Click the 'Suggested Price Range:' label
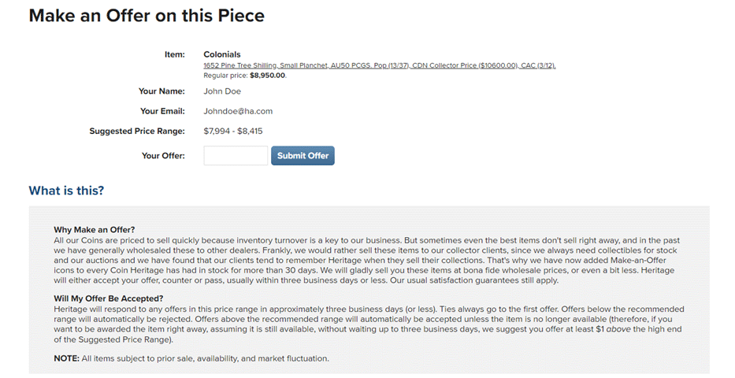Viewport: 735px width, 378px height. coord(137,132)
